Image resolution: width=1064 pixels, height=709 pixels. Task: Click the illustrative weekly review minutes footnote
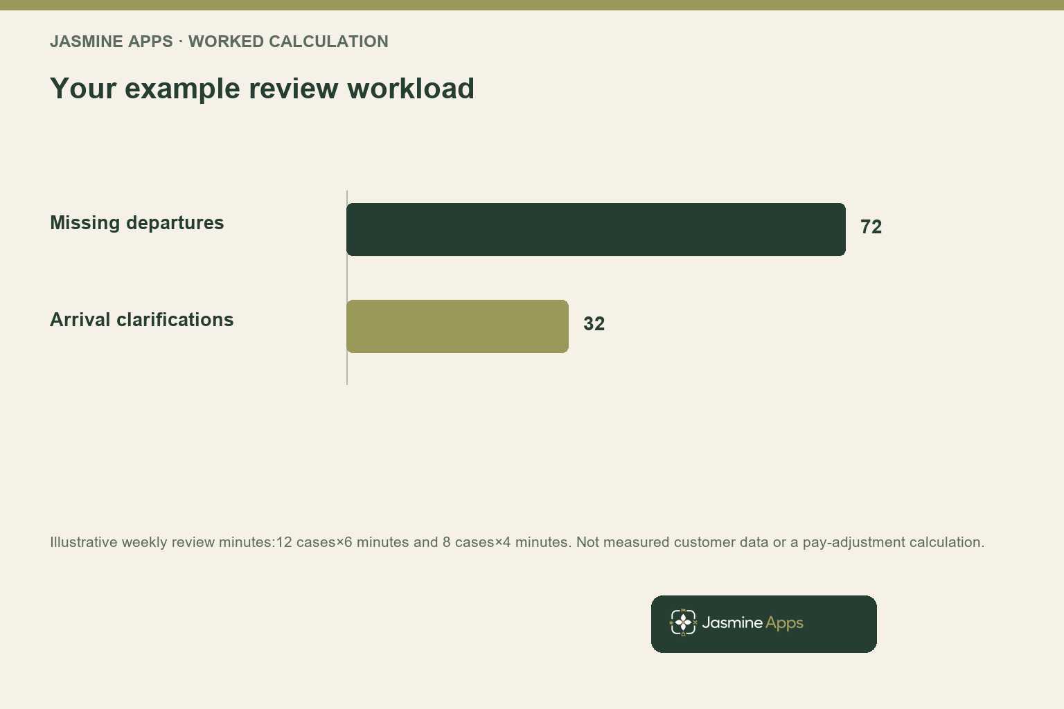pos(517,542)
